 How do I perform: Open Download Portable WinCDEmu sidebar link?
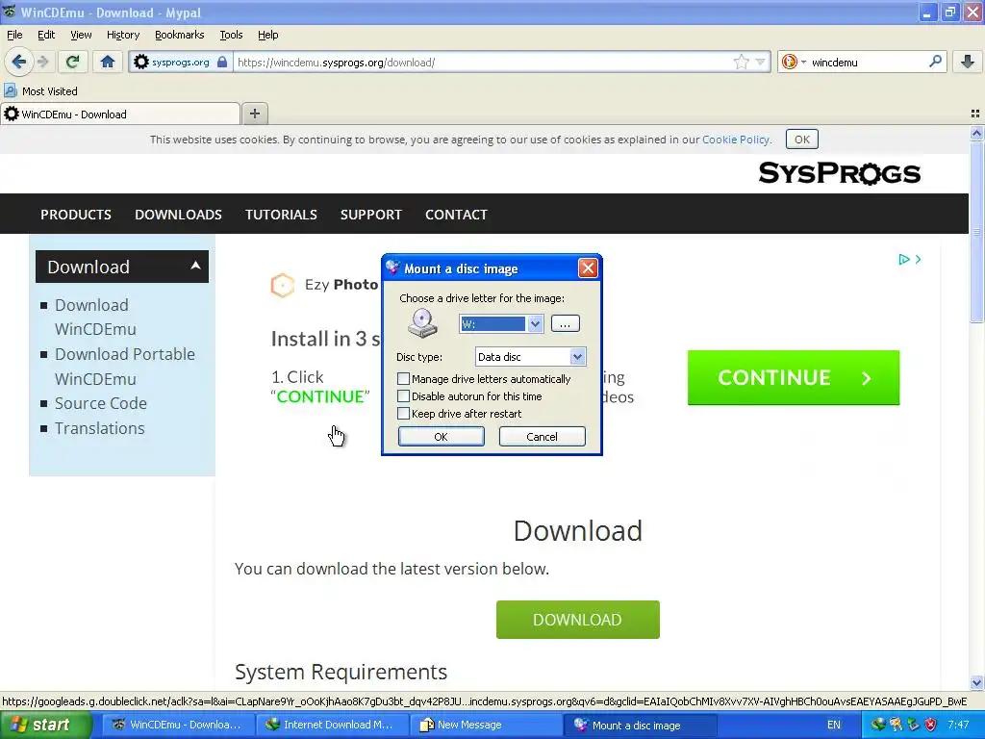[125, 367]
